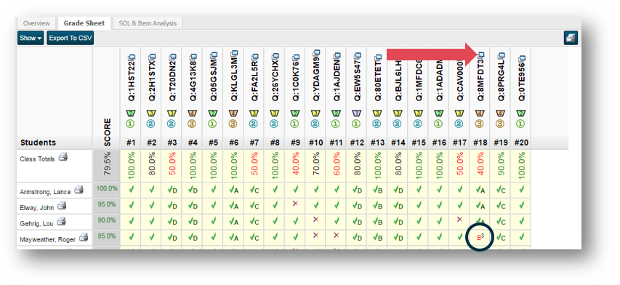Viewport: 620px width, 285px height.
Task: Click the yellow difficulty badge in column #10
Action: (316, 114)
